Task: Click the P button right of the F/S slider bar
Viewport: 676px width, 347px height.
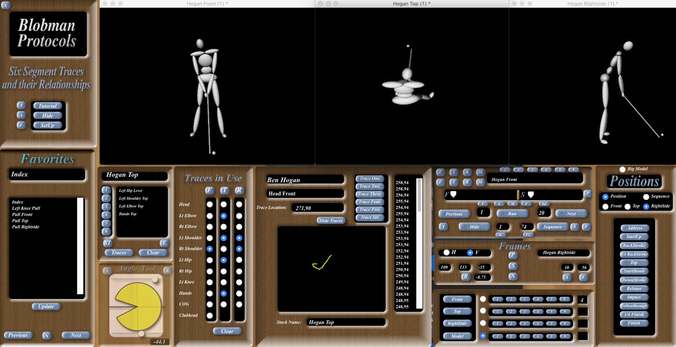Action: 587,193
